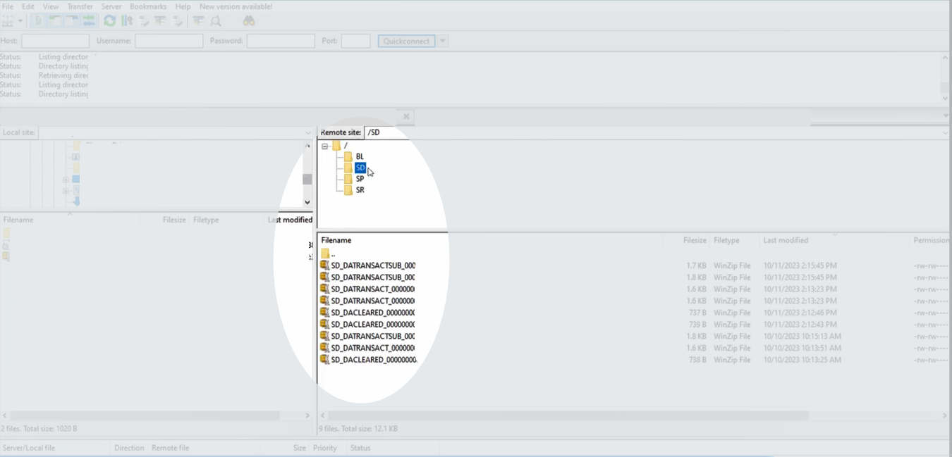Click the binoculars file search icon
The image size is (952, 457).
248,21
